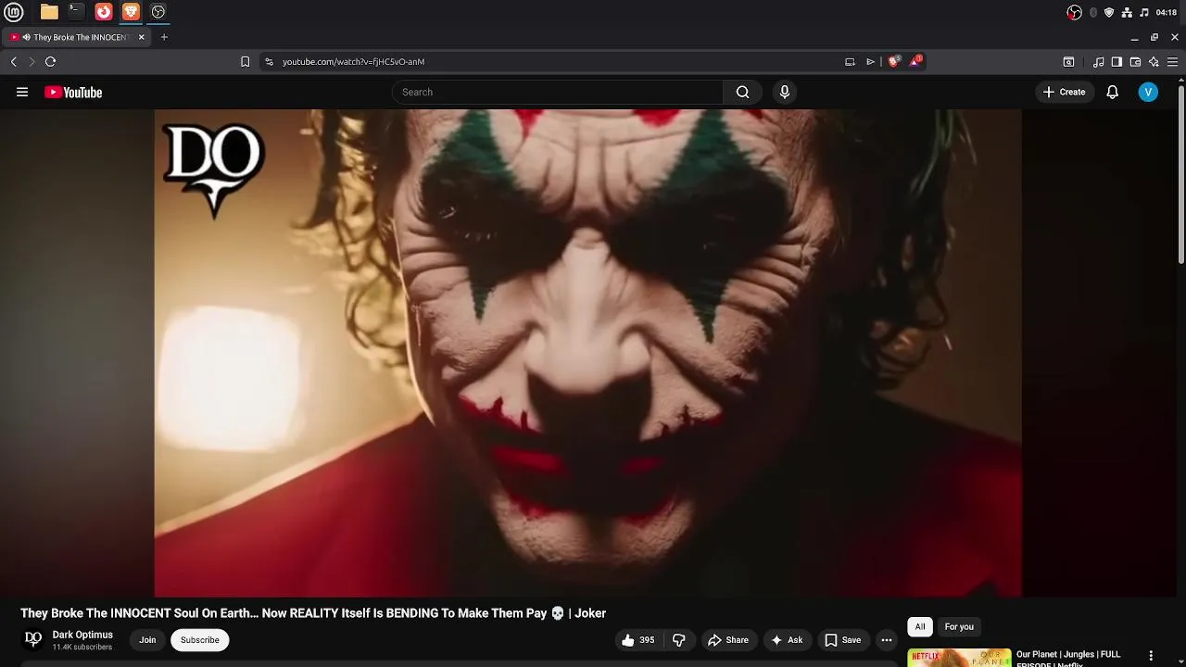The width and height of the screenshot is (1186, 667).
Task: Go forward in browser history
Action: (32, 61)
